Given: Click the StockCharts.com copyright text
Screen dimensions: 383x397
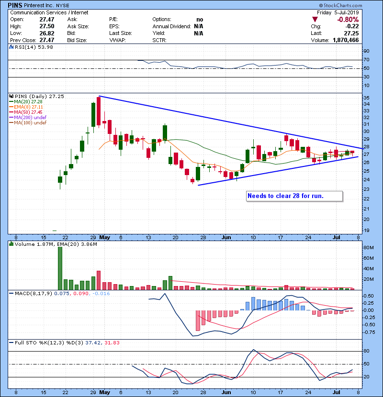Looking at the screenshot, I should pyautogui.click(x=341, y=5).
